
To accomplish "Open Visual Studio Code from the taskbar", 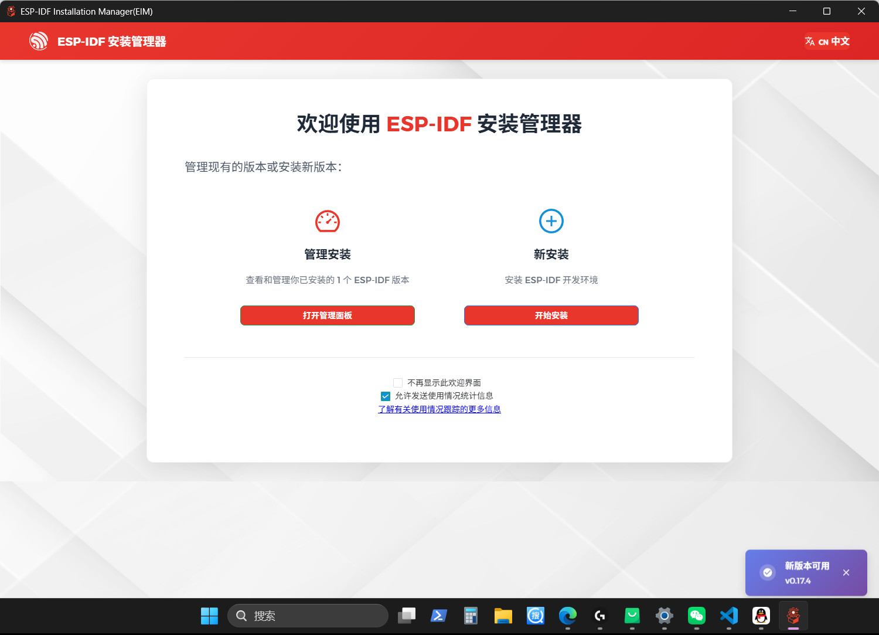I will (x=729, y=616).
